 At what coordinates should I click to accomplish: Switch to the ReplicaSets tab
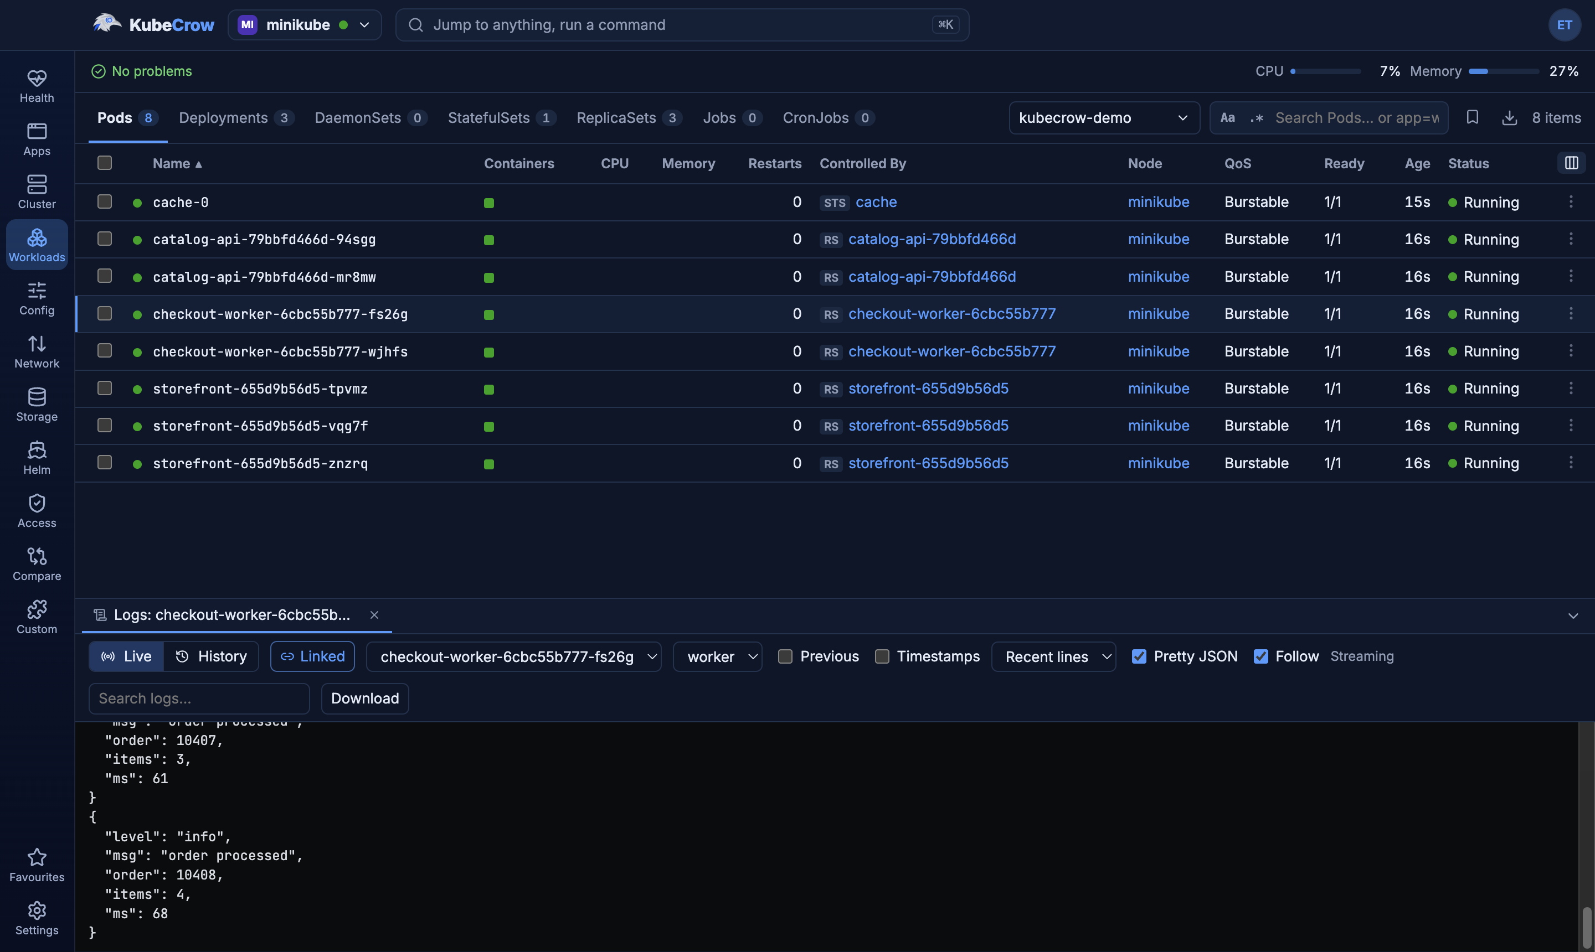pos(629,117)
